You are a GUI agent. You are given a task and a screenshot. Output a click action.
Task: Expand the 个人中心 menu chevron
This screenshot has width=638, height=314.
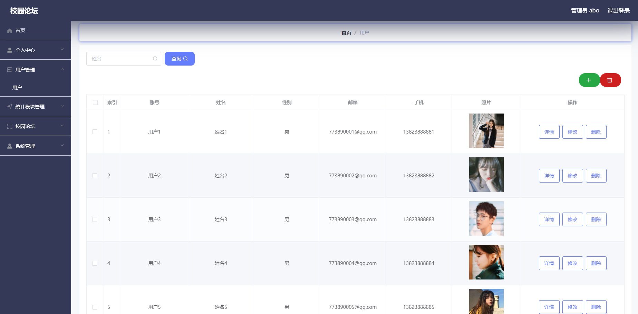62,49
